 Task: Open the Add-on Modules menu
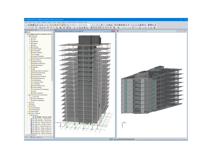72,22
